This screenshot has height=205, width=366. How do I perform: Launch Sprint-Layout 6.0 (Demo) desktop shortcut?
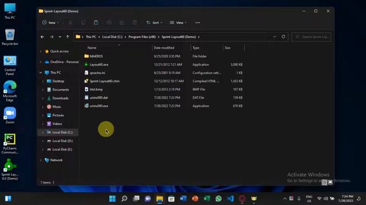(x=10, y=170)
